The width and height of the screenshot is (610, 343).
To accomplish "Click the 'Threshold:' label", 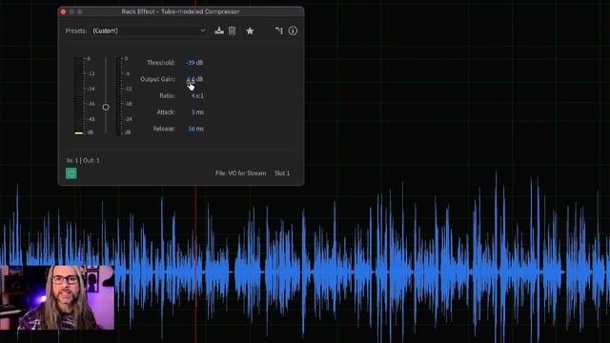I will (161, 63).
